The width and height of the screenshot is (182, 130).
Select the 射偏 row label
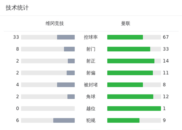pyautogui.click(x=91, y=73)
